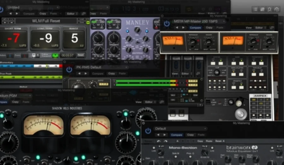
Task: Click the notepad icon in top-right toolbar
Action: click(262, 9)
